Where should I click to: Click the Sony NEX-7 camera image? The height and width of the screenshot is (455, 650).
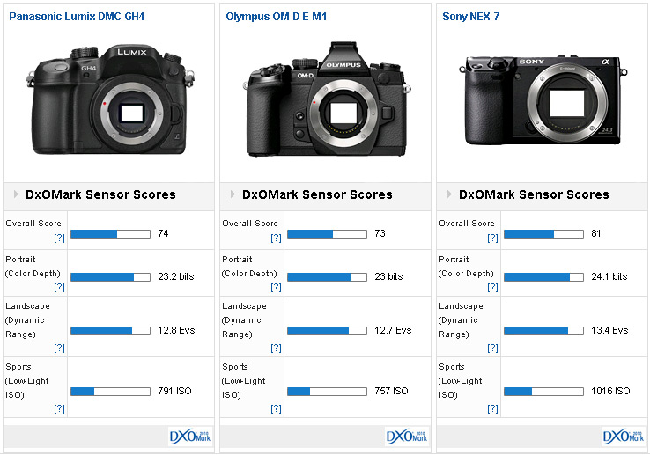543,100
